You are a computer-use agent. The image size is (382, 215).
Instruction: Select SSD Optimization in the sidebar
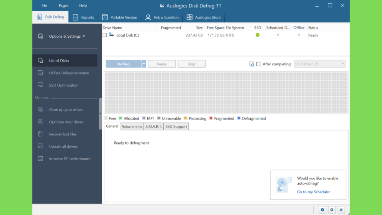[x=65, y=85]
